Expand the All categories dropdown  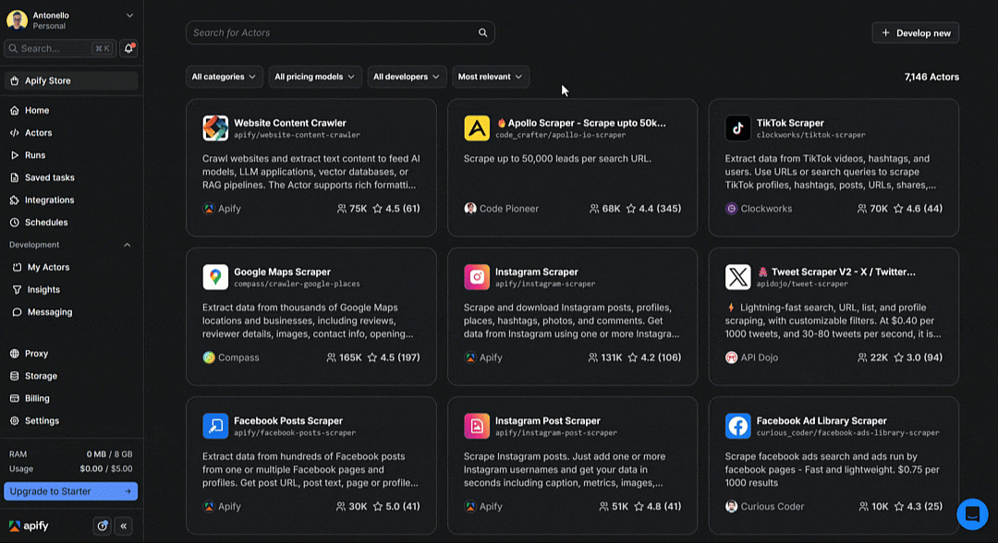pos(224,77)
